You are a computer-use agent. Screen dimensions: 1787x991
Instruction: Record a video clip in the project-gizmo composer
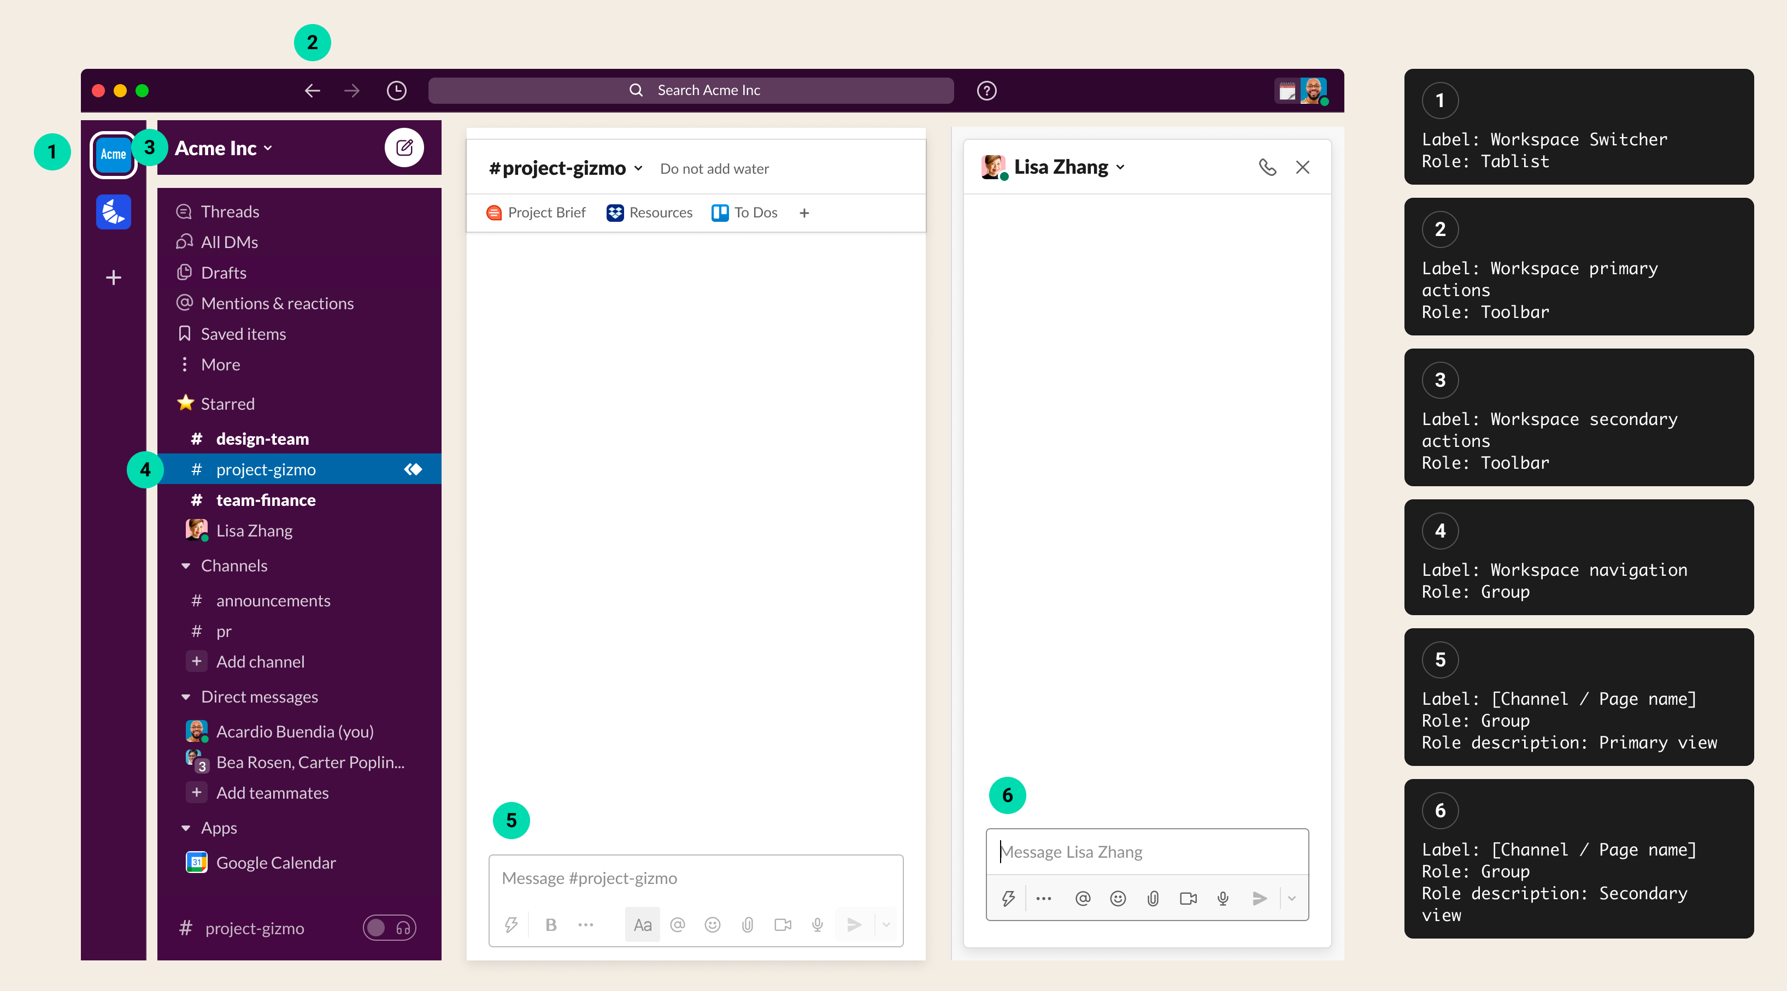783,924
